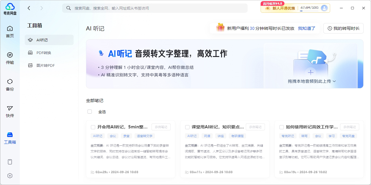Click the search magnifier icon
The image size is (371, 185).
click(68, 8)
